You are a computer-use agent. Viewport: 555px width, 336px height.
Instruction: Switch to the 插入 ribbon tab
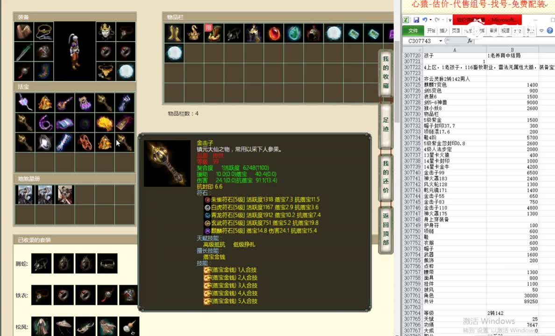443,31
